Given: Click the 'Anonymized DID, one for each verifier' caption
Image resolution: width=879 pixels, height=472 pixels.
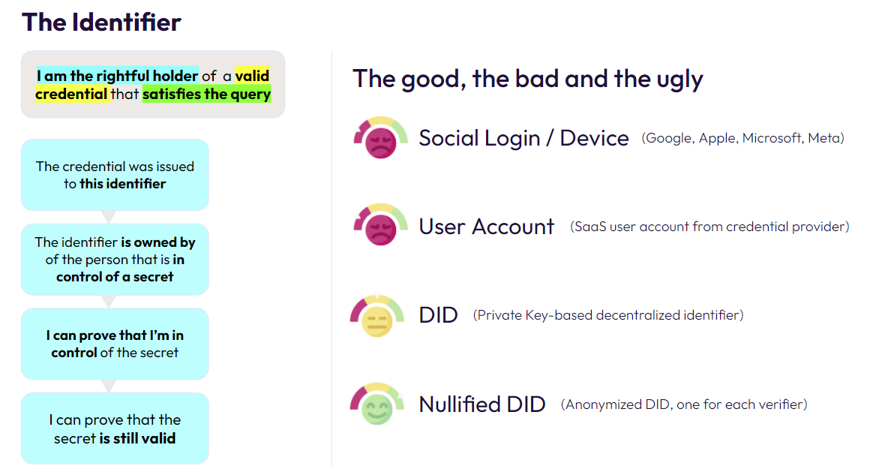Looking at the screenshot, I should click(684, 404).
